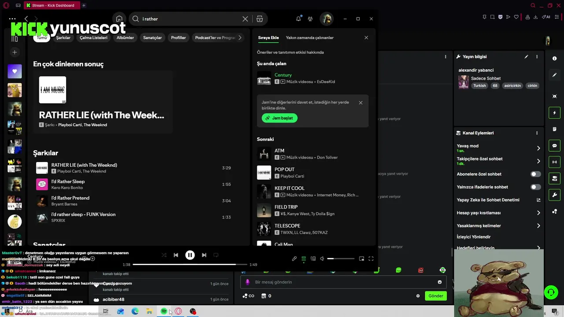Open Liked Songs heart in Spotify sidebar
The image size is (564, 317).
(15, 71)
